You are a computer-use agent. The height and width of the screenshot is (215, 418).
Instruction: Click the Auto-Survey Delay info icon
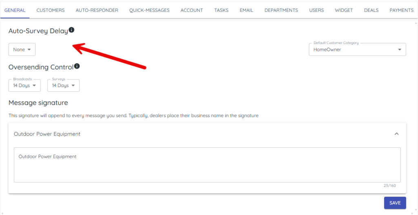[x=71, y=30]
